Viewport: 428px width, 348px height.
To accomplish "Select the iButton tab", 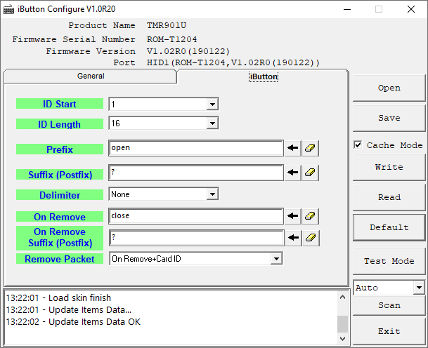I will (x=264, y=77).
